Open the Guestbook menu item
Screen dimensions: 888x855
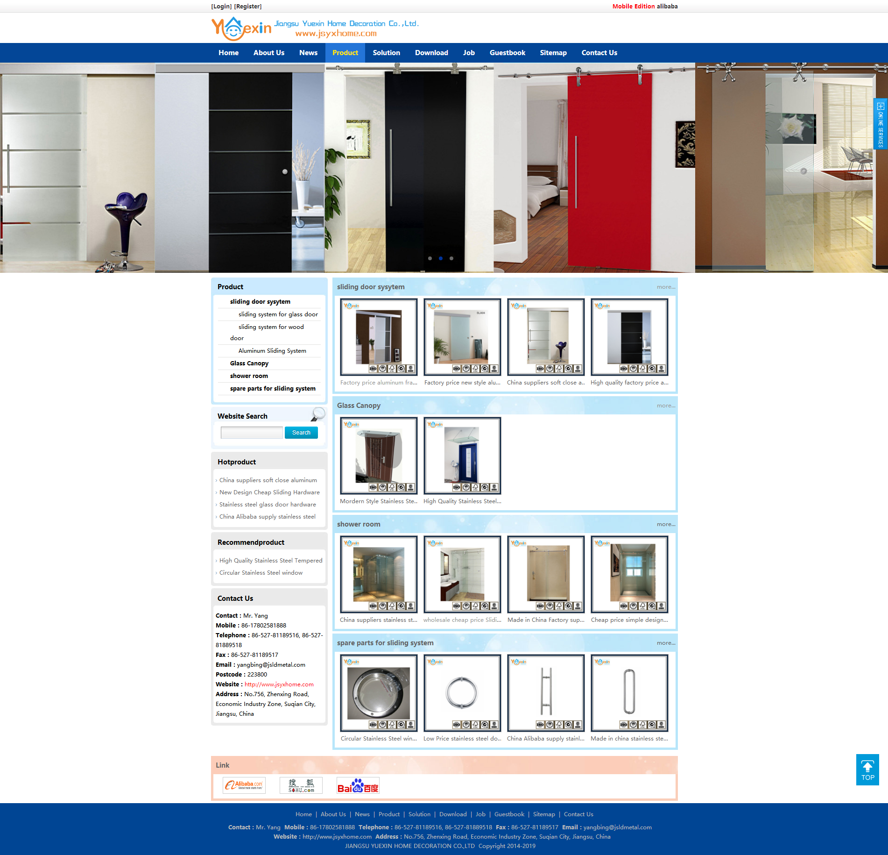click(x=507, y=53)
